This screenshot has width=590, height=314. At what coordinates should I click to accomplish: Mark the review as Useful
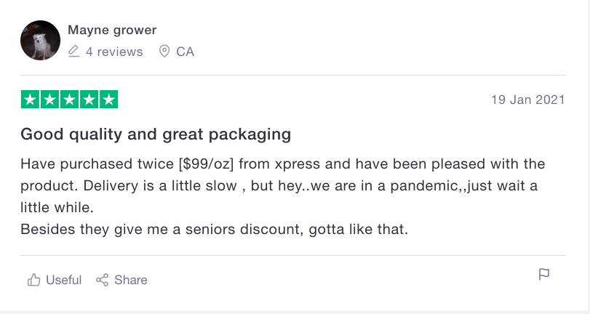pos(63,280)
